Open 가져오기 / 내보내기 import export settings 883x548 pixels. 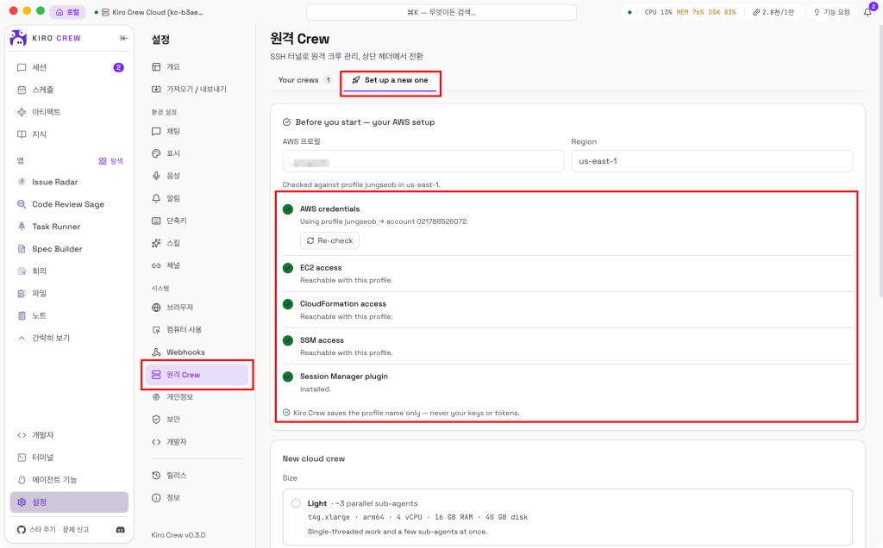click(x=197, y=89)
